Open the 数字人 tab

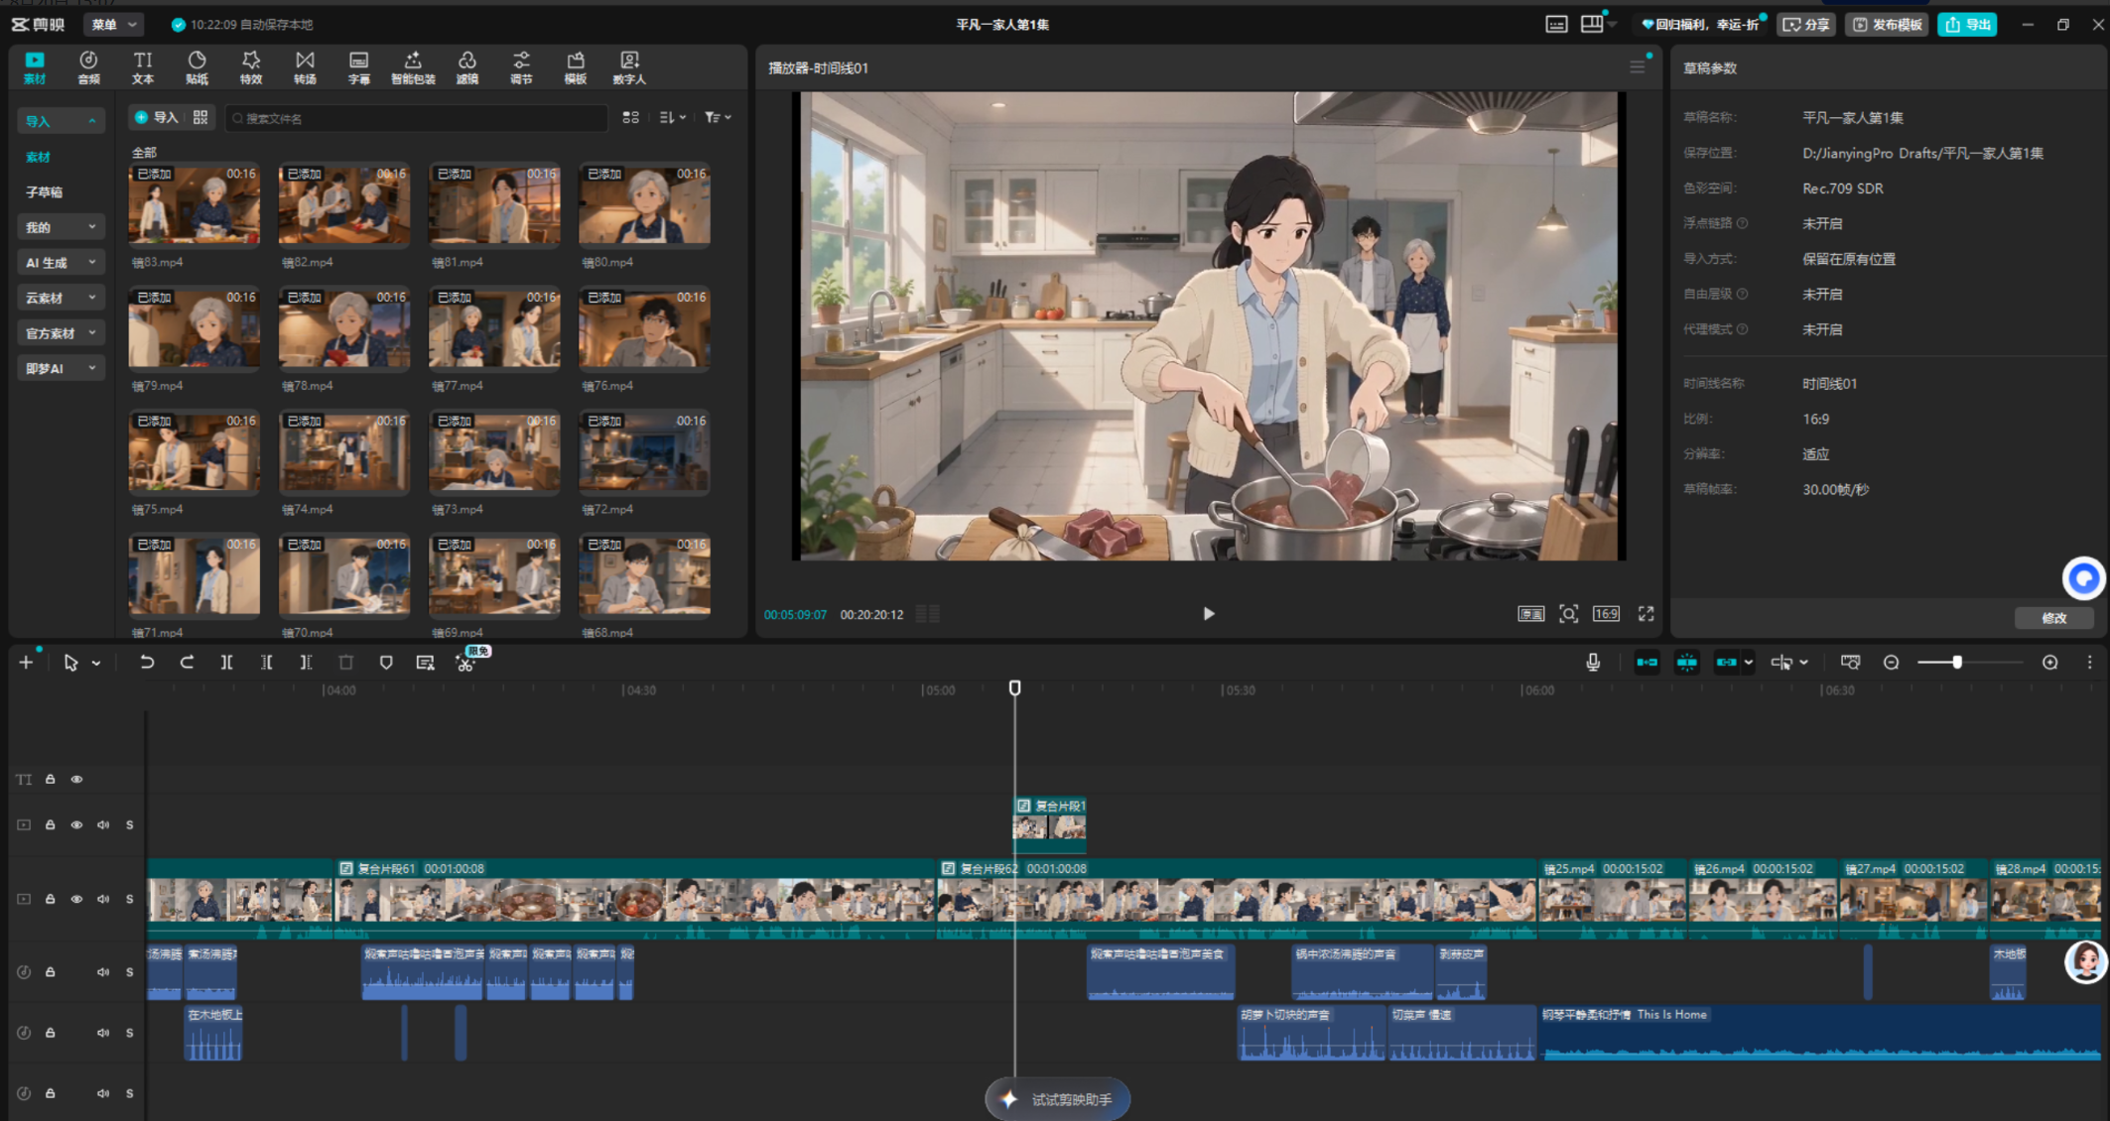click(629, 67)
